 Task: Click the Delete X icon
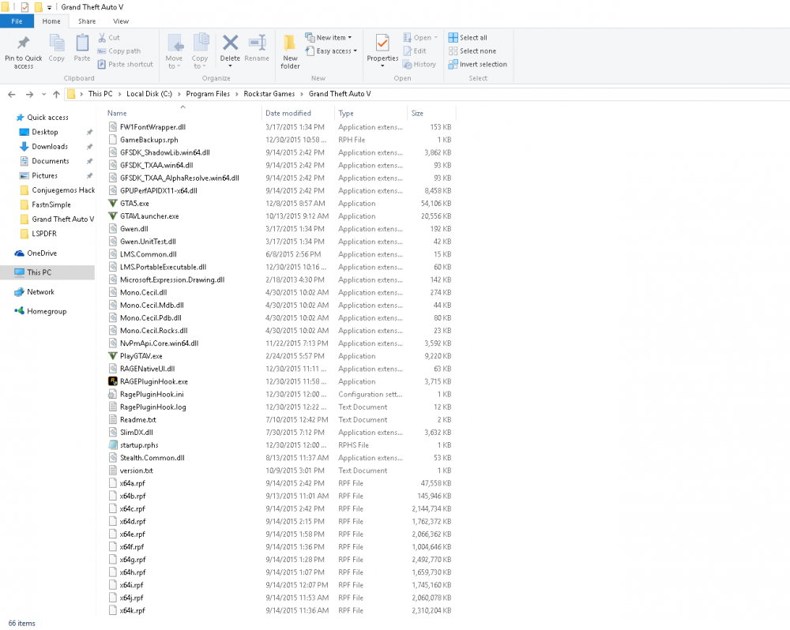coord(230,43)
